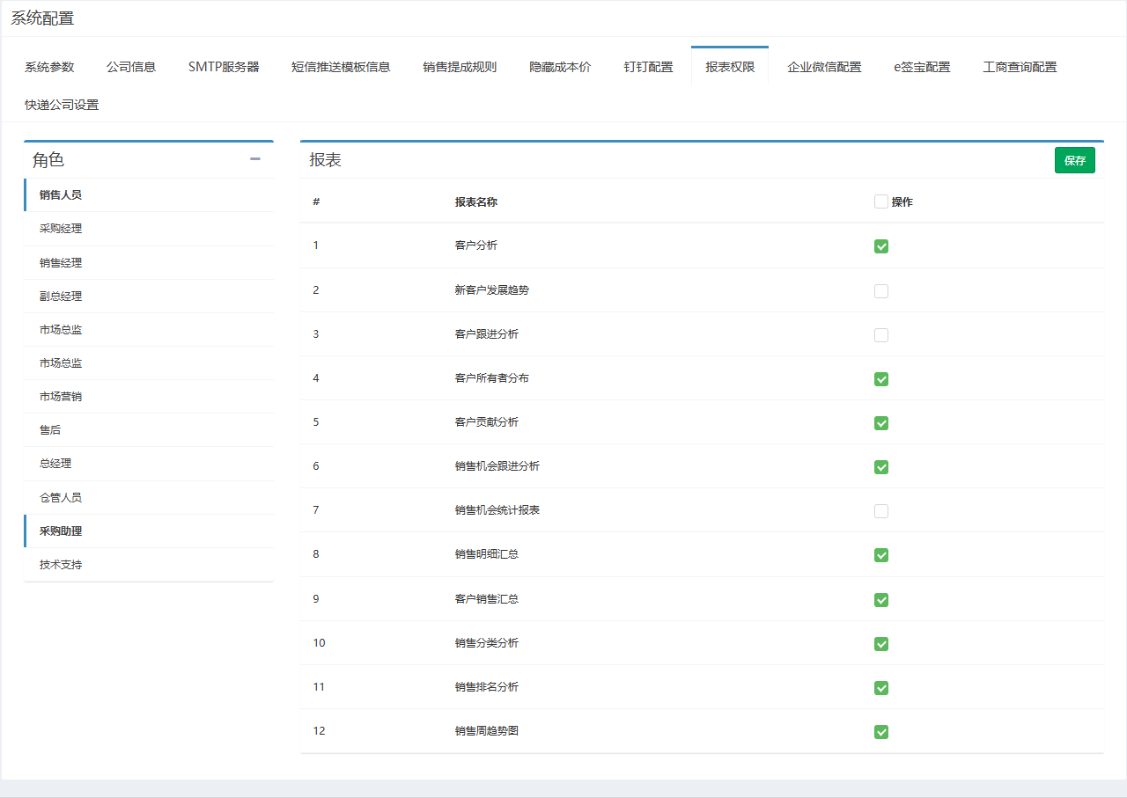Select the 销售人员 role
The width and height of the screenshot is (1127, 798).
click(149, 195)
